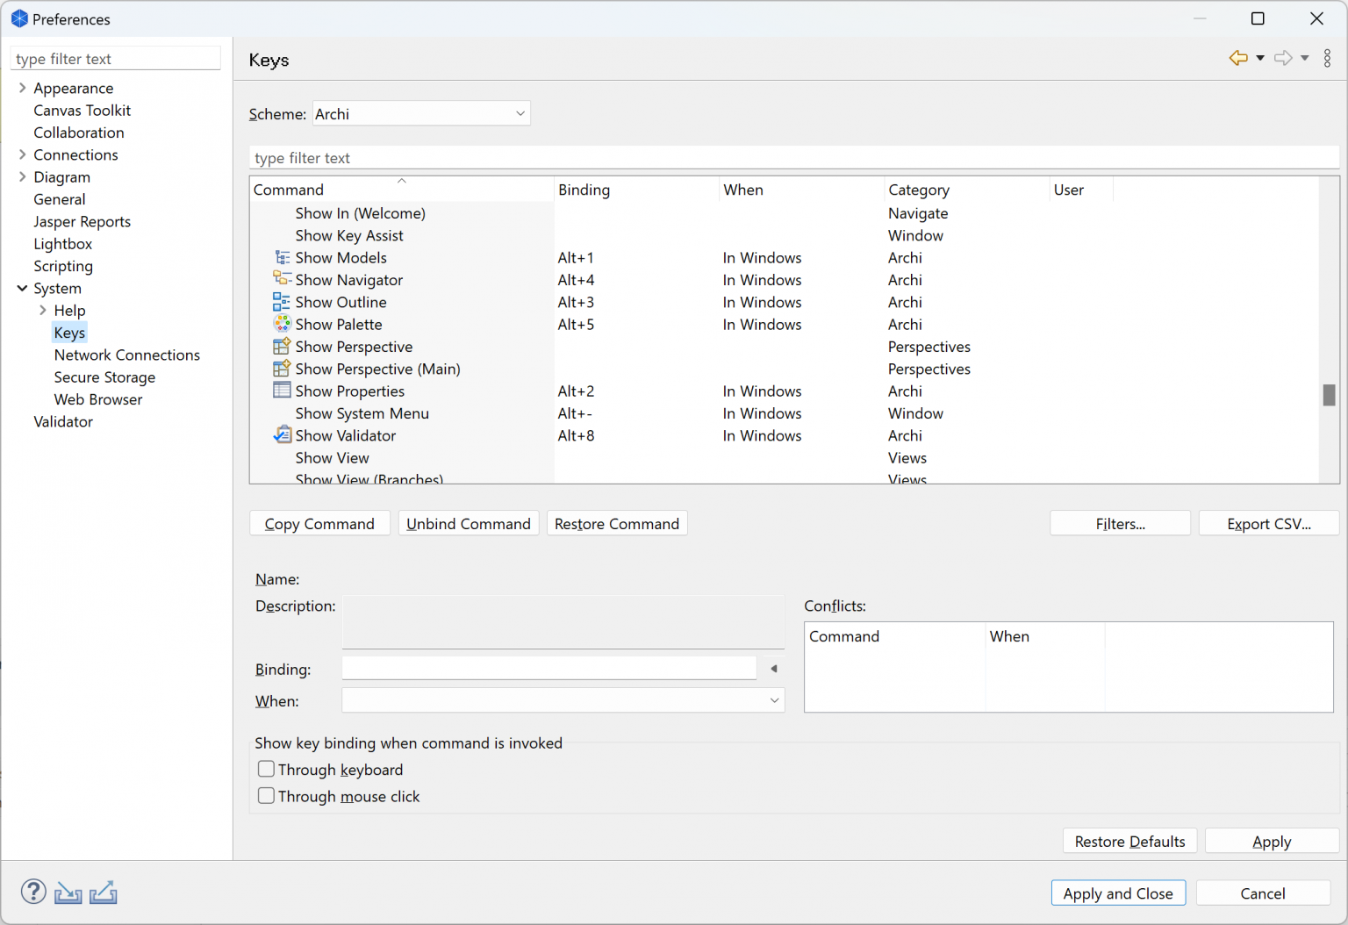1348x925 pixels.
Task: Select Web Browser in the sidebar
Action: (x=97, y=399)
